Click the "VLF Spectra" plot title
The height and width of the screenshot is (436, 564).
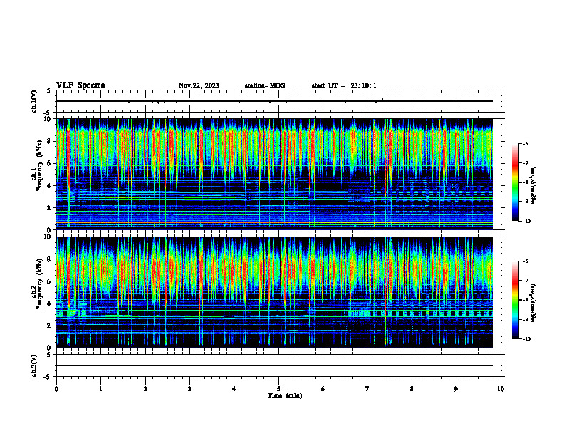(80, 85)
